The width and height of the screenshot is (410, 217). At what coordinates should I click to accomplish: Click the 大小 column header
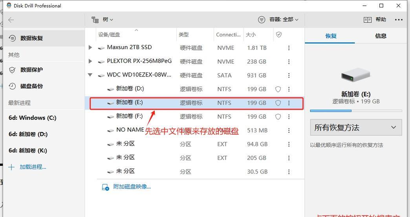click(251, 35)
